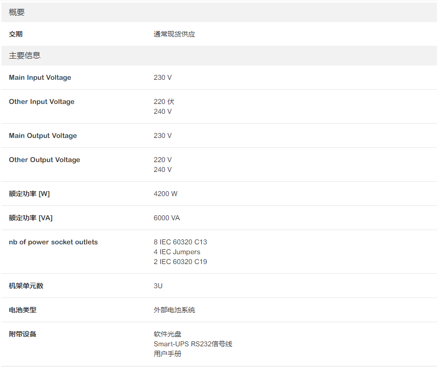Click the 4 IEC Jumpers entry

(177, 252)
